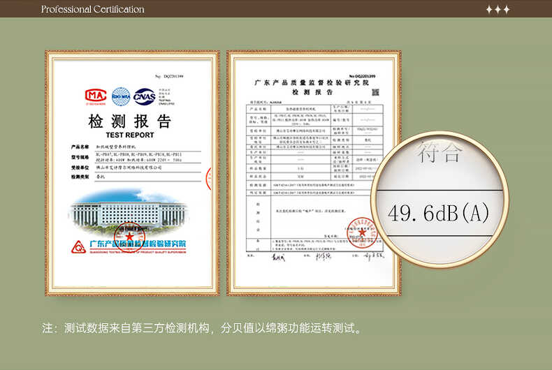
Task: Click the 型号规格 label on left certificate
Action: pyautogui.click(x=80, y=157)
